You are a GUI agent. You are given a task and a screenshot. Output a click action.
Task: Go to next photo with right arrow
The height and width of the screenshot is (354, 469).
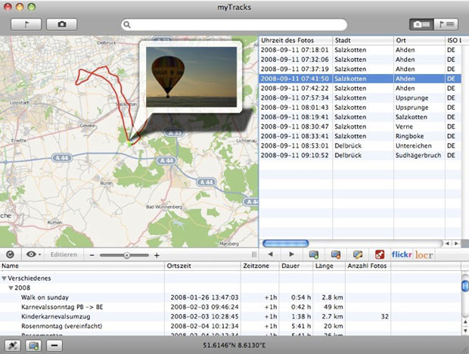291,255
